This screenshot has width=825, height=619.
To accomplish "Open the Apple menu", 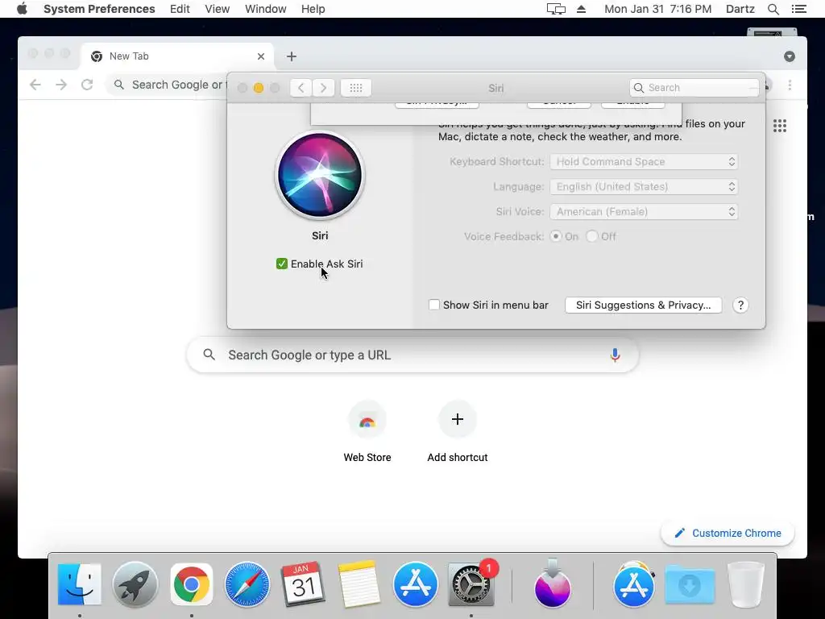I will point(22,9).
